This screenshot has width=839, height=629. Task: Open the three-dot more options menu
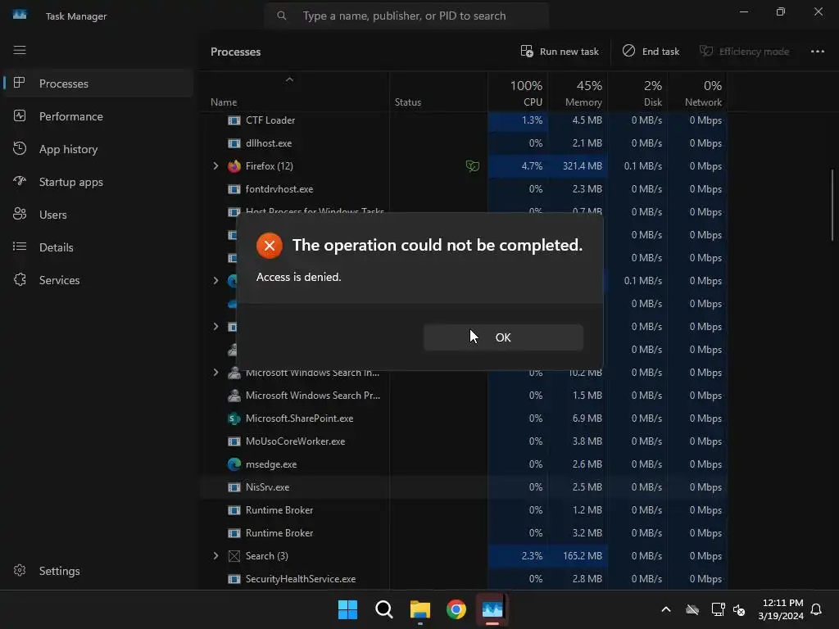817,52
